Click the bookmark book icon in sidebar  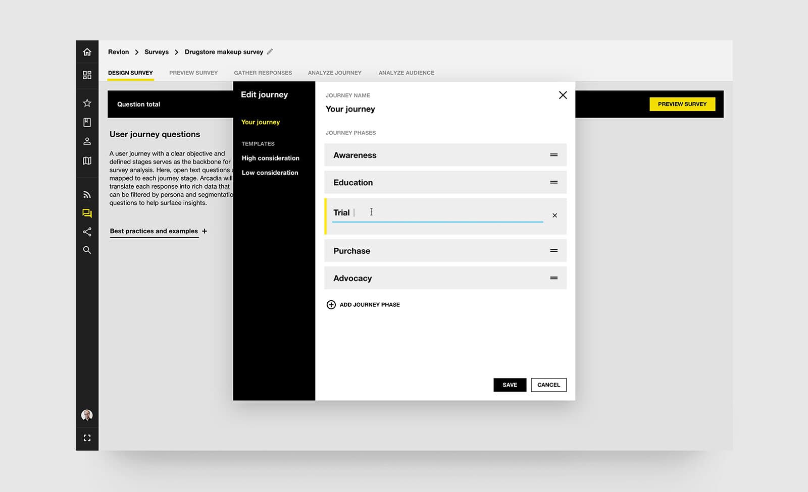[x=87, y=122]
